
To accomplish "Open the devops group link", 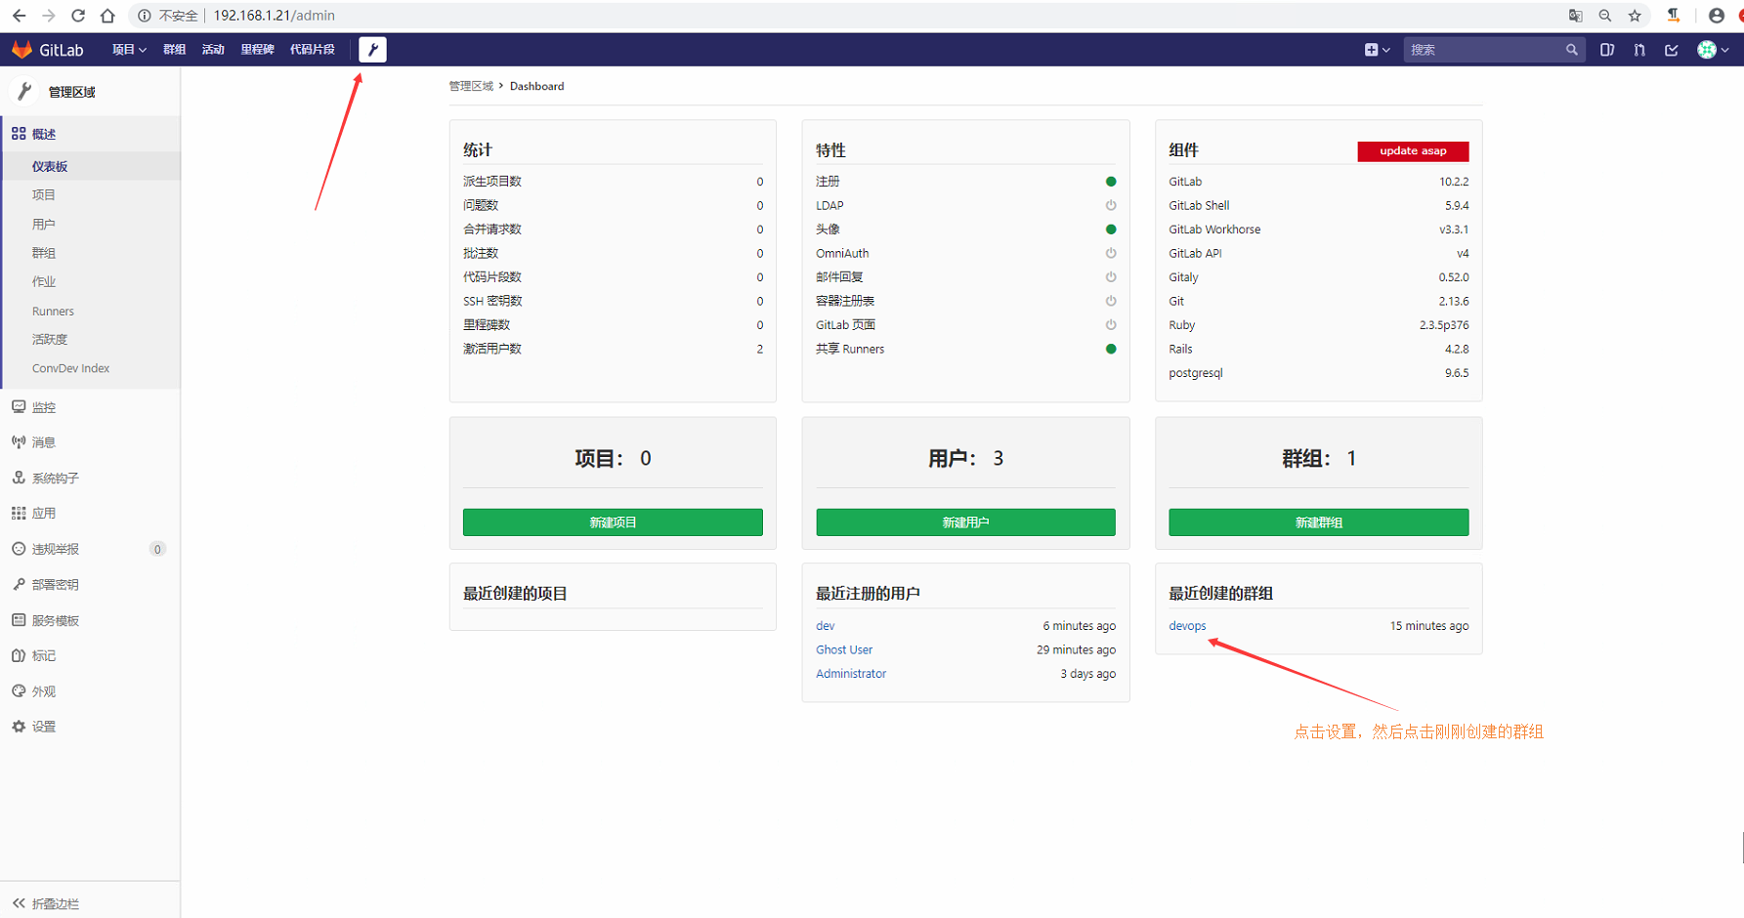I will click(1187, 626).
